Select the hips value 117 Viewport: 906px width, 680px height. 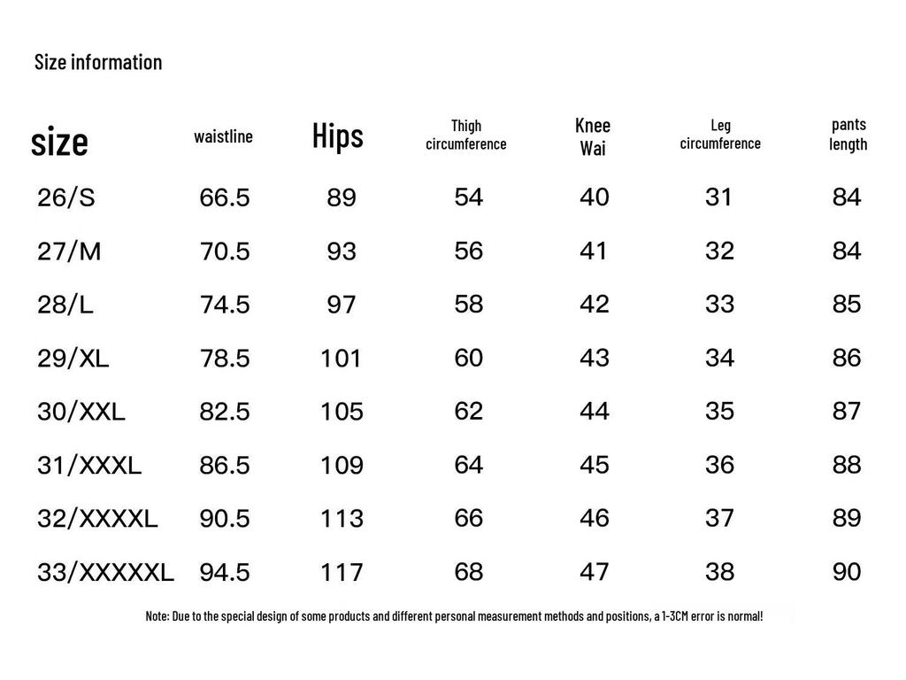[342, 572]
